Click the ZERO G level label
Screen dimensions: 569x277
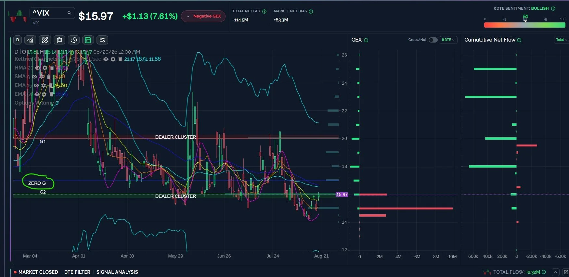click(x=37, y=183)
